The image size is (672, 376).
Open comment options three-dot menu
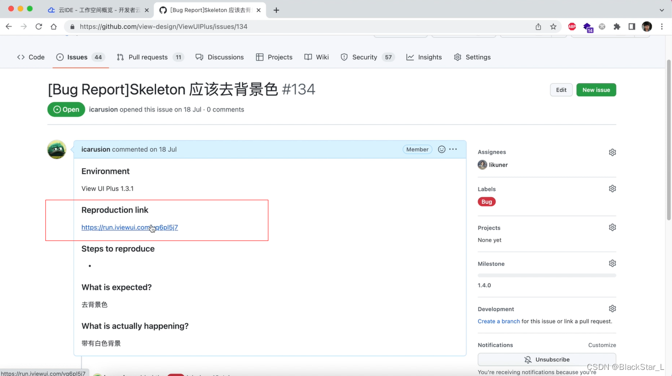(x=453, y=149)
